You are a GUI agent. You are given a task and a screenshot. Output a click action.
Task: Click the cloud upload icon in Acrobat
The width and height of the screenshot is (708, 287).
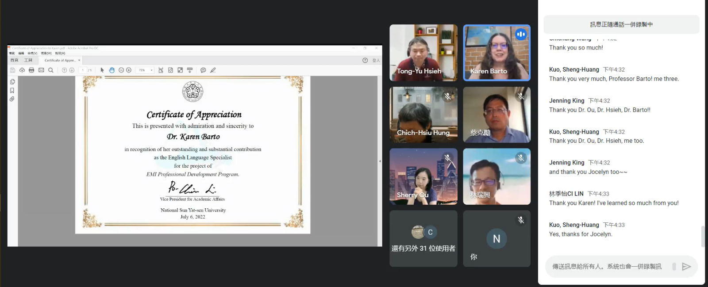click(x=22, y=70)
